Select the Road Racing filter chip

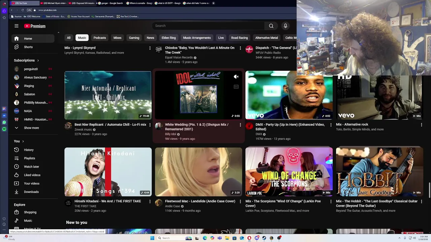click(239, 38)
